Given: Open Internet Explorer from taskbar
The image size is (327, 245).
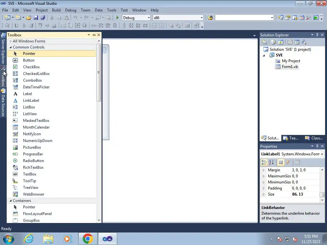Looking at the screenshot, I should pos(28,239).
